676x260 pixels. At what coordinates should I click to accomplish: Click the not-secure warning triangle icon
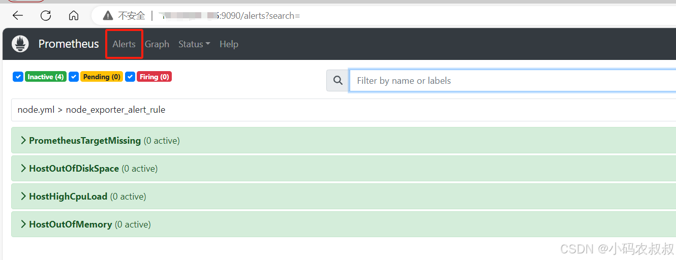point(108,16)
